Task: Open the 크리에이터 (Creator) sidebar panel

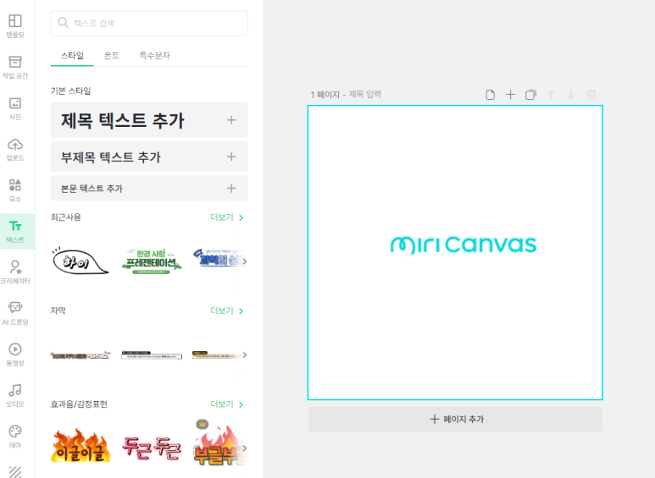Action: tap(15, 272)
